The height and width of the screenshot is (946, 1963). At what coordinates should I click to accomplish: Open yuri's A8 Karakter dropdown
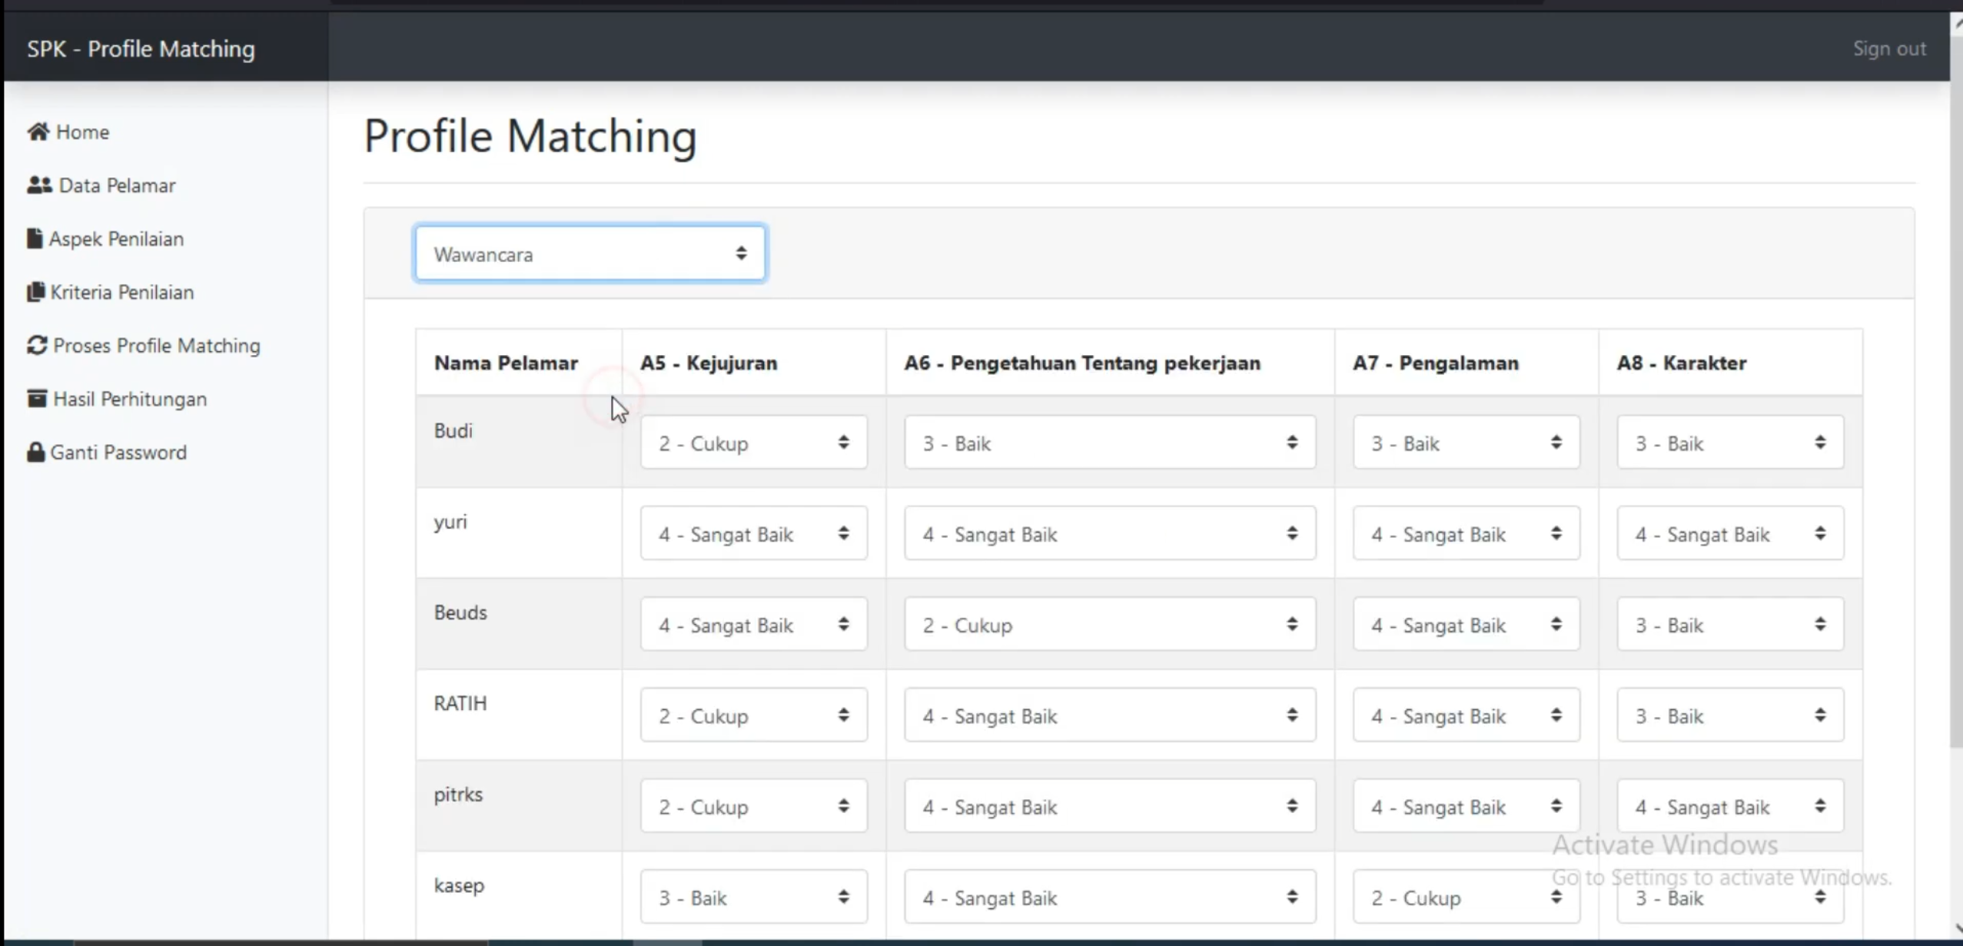click(x=1729, y=533)
